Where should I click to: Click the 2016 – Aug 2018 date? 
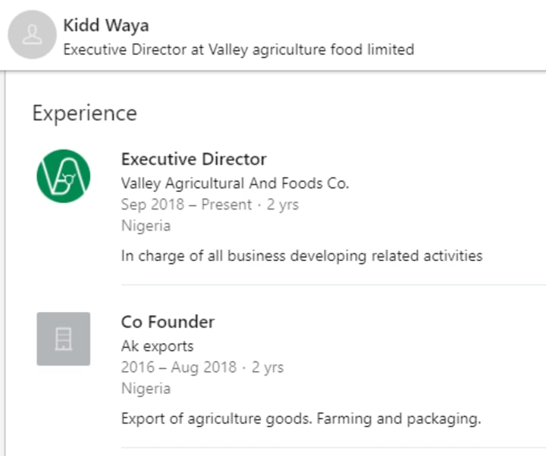point(178,367)
